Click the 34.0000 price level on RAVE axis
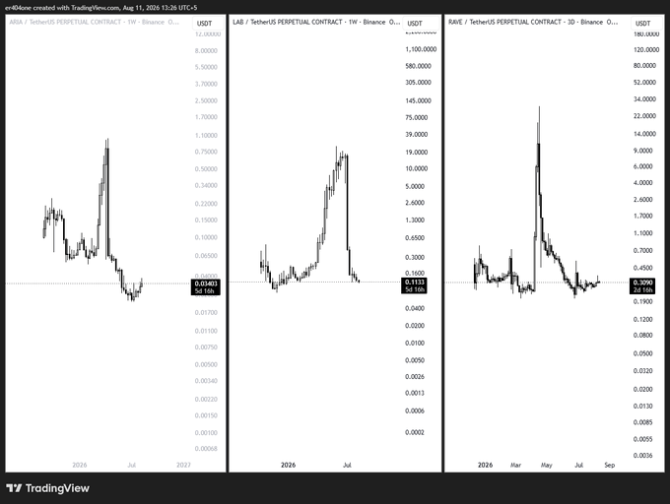The image size is (670, 504). [x=644, y=99]
